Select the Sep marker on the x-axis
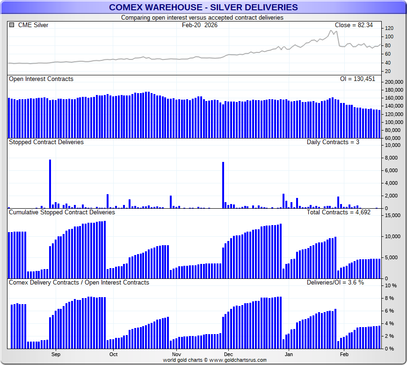 tap(56, 355)
